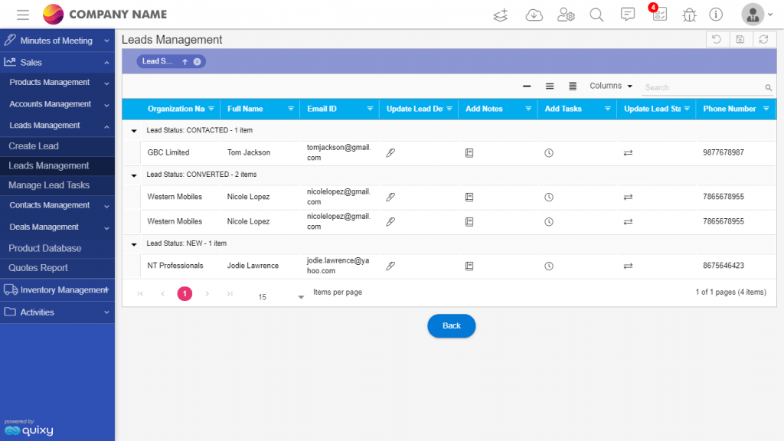
Task: Toggle single-line row height view
Action: point(526,87)
